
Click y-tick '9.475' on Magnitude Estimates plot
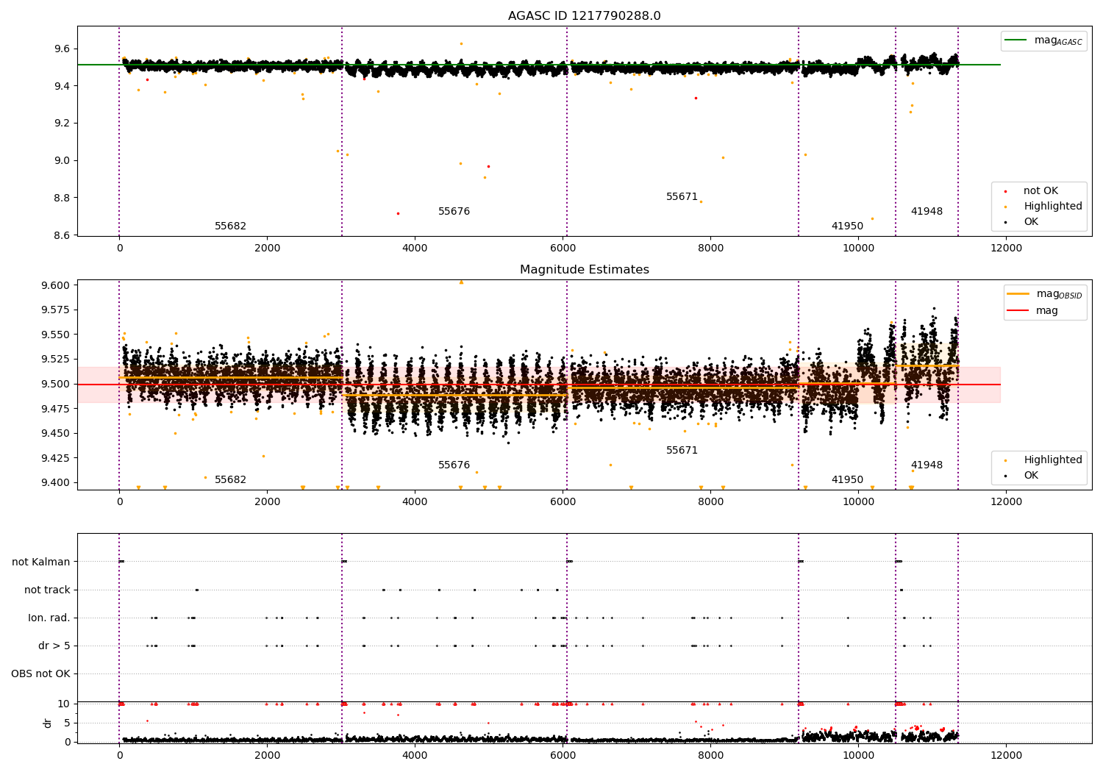(x=56, y=409)
